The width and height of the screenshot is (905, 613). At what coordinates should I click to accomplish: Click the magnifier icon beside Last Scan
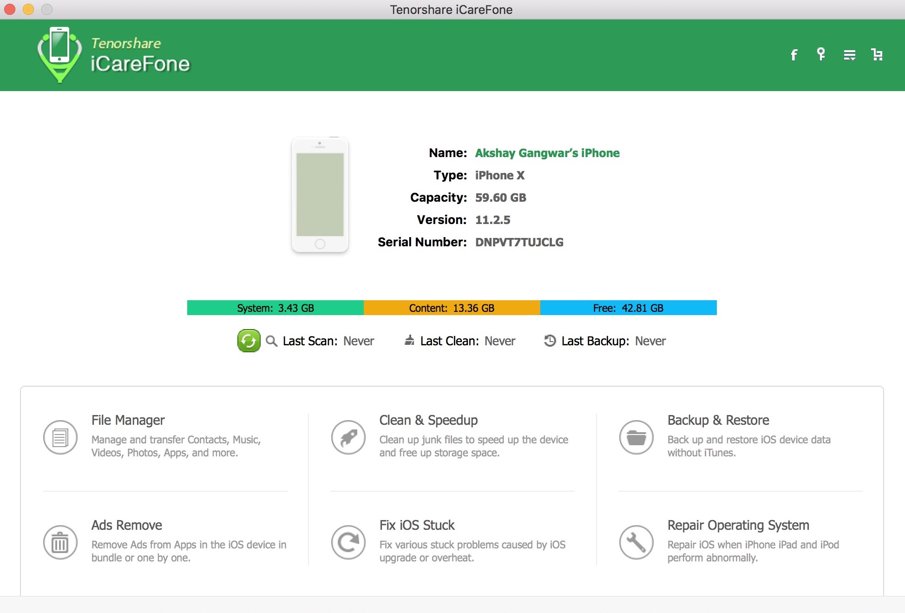tap(272, 341)
